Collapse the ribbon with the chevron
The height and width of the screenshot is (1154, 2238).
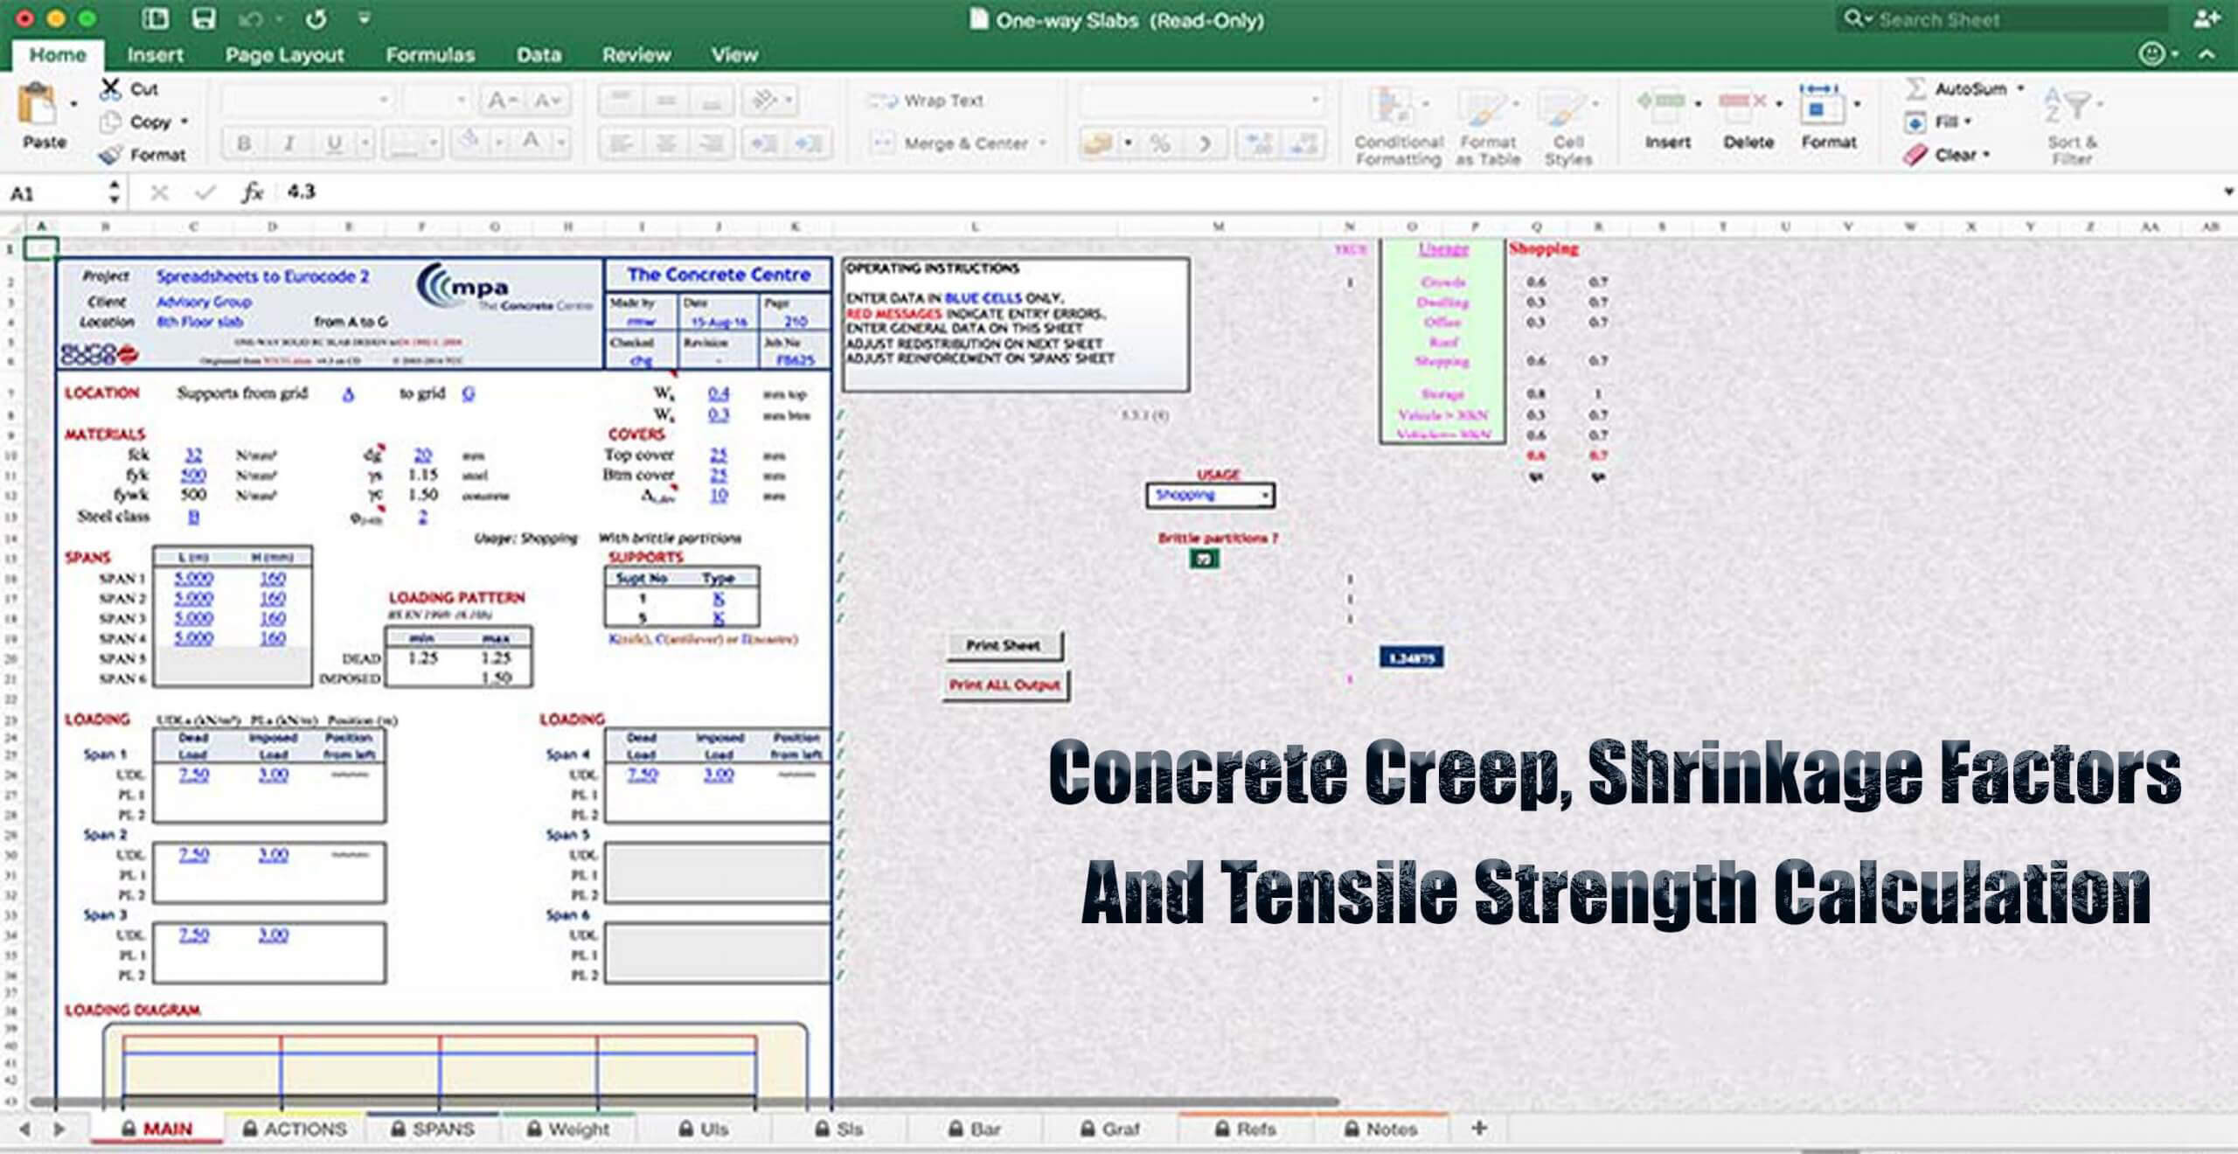click(2207, 54)
